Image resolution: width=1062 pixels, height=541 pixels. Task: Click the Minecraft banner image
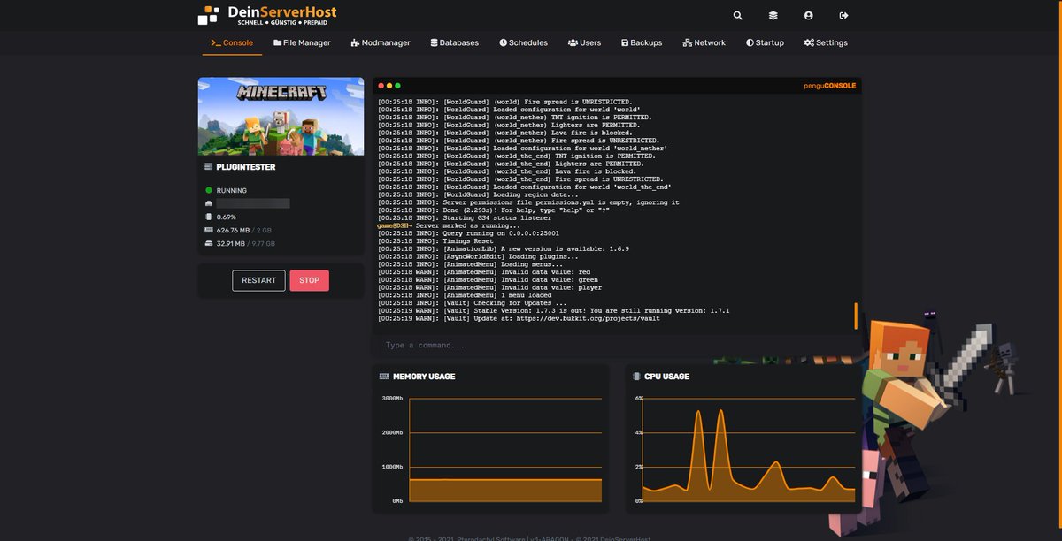point(281,116)
